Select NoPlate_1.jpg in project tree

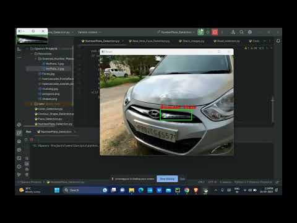pos(54,64)
